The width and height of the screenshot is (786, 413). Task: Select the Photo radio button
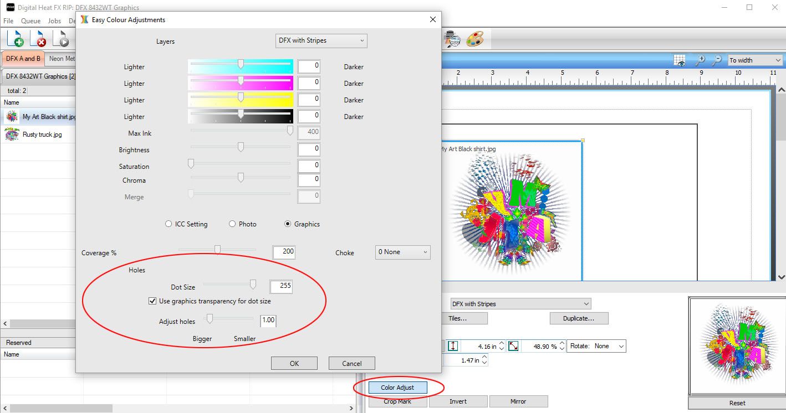click(x=232, y=224)
